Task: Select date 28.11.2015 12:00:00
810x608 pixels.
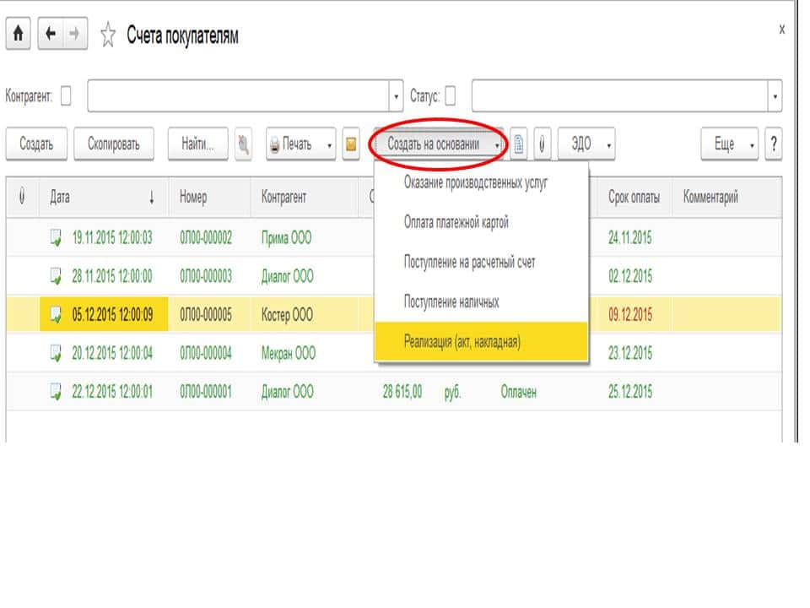Action: tap(112, 276)
